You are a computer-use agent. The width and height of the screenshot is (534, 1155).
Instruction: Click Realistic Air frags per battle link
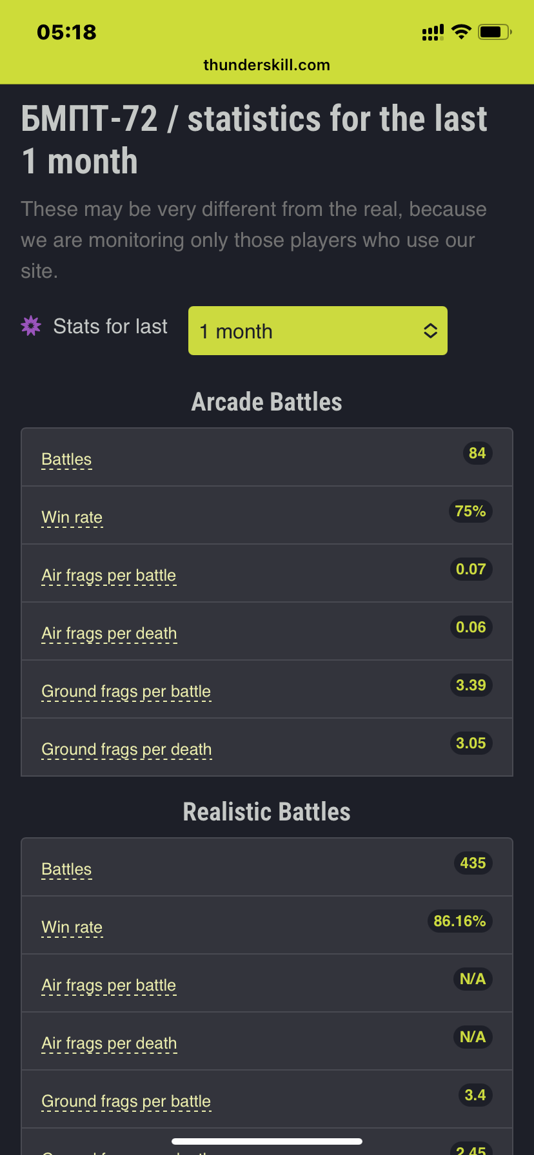108,985
